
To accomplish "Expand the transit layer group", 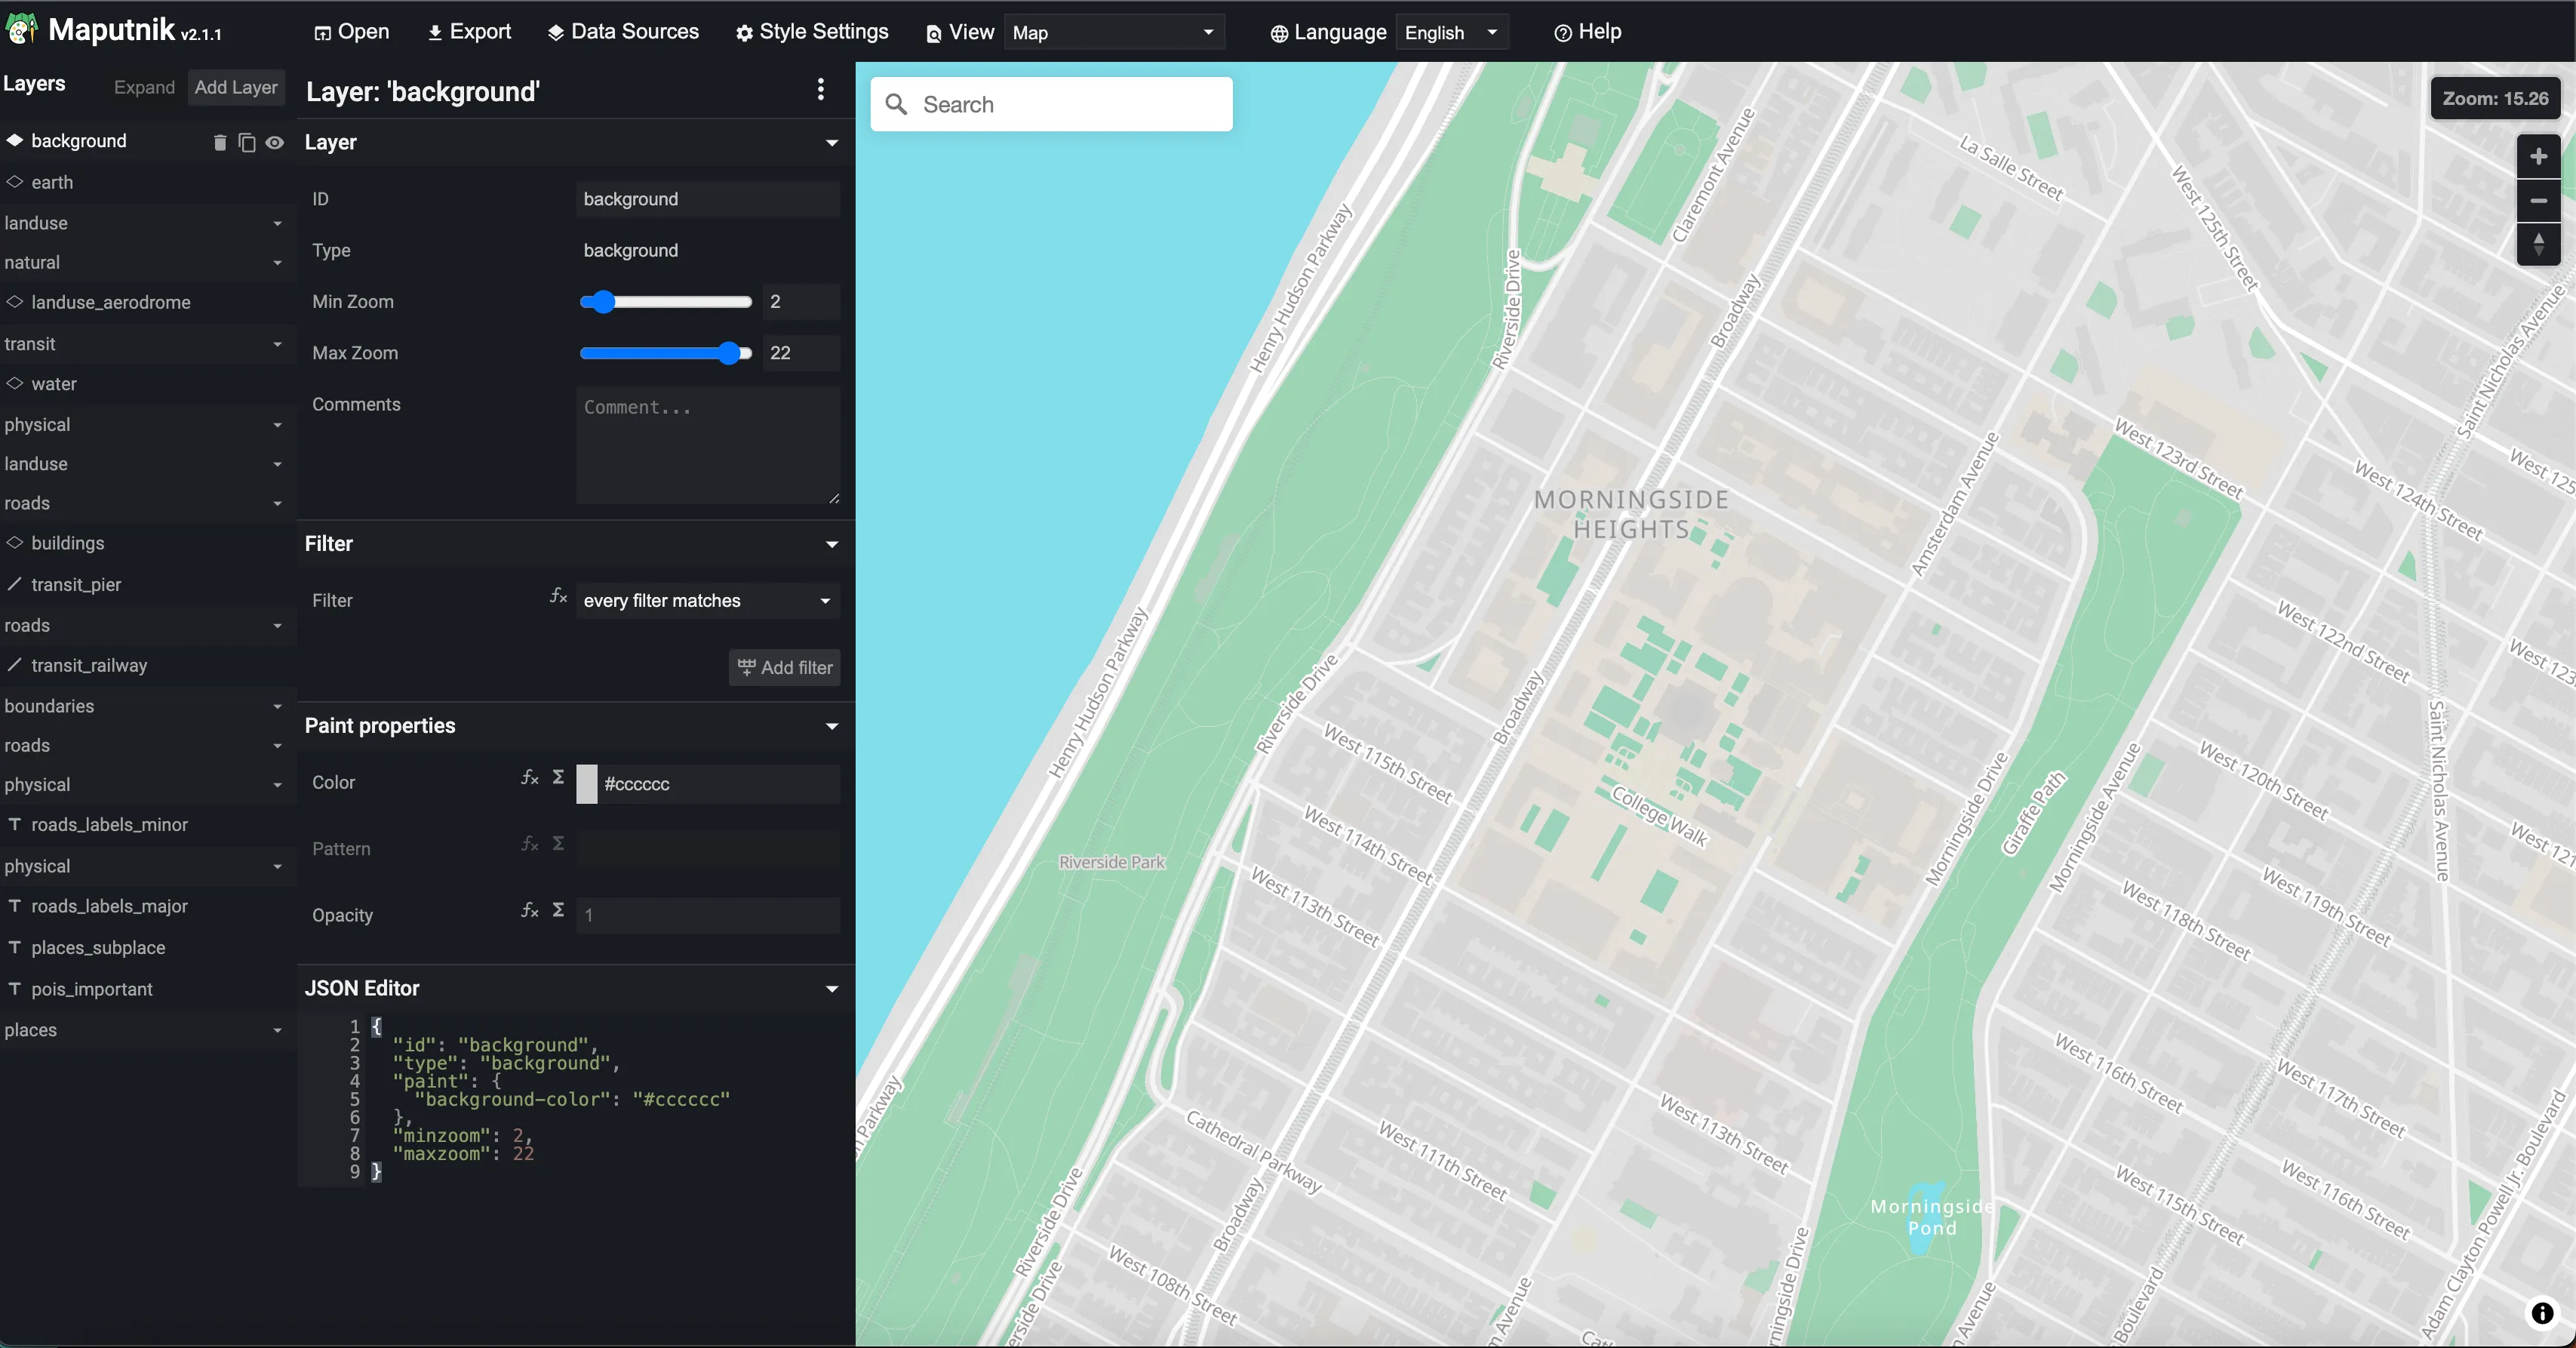I will [x=277, y=344].
